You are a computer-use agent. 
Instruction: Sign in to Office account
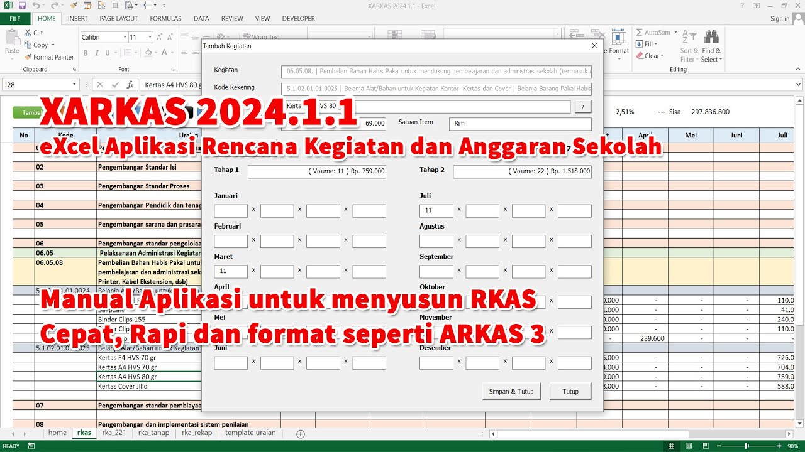(x=780, y=19)
